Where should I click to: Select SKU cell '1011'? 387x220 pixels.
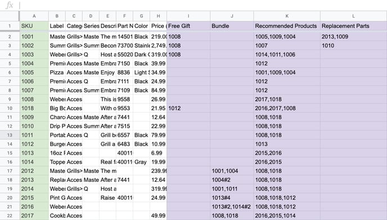(34, 135)
